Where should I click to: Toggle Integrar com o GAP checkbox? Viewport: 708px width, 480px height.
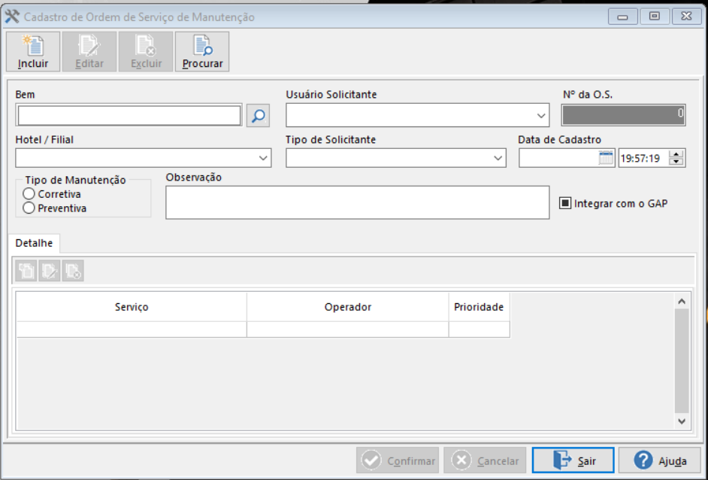565,203
